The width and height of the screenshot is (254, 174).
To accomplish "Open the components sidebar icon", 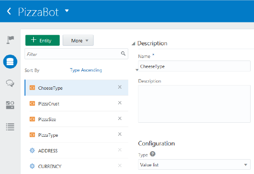I will 11,105.
